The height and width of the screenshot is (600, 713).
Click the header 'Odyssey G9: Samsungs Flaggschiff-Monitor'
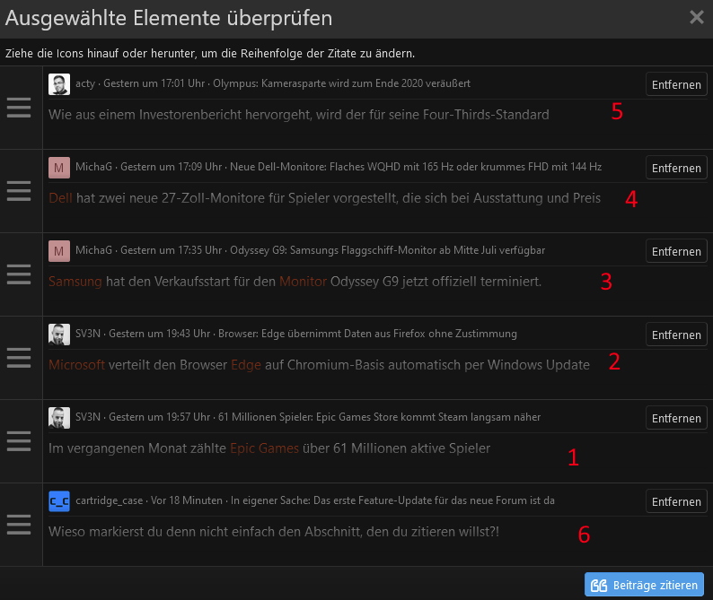pos(333,250)
